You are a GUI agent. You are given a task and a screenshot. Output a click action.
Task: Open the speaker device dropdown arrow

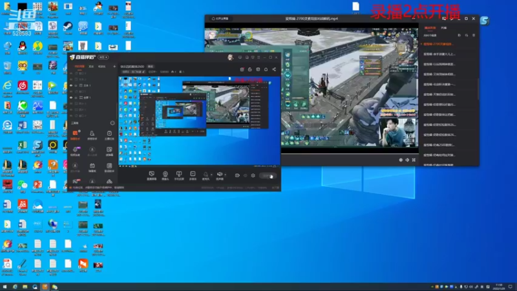[x=225, y=175]
